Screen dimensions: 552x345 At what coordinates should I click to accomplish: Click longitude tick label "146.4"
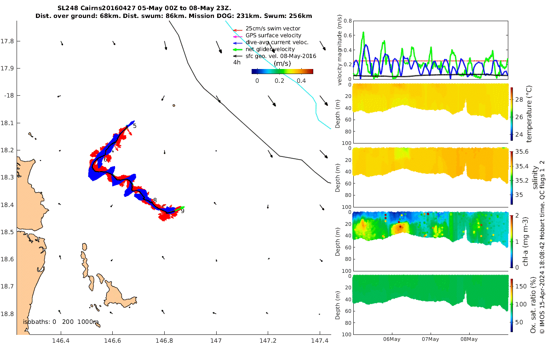[x=61, y=341]
